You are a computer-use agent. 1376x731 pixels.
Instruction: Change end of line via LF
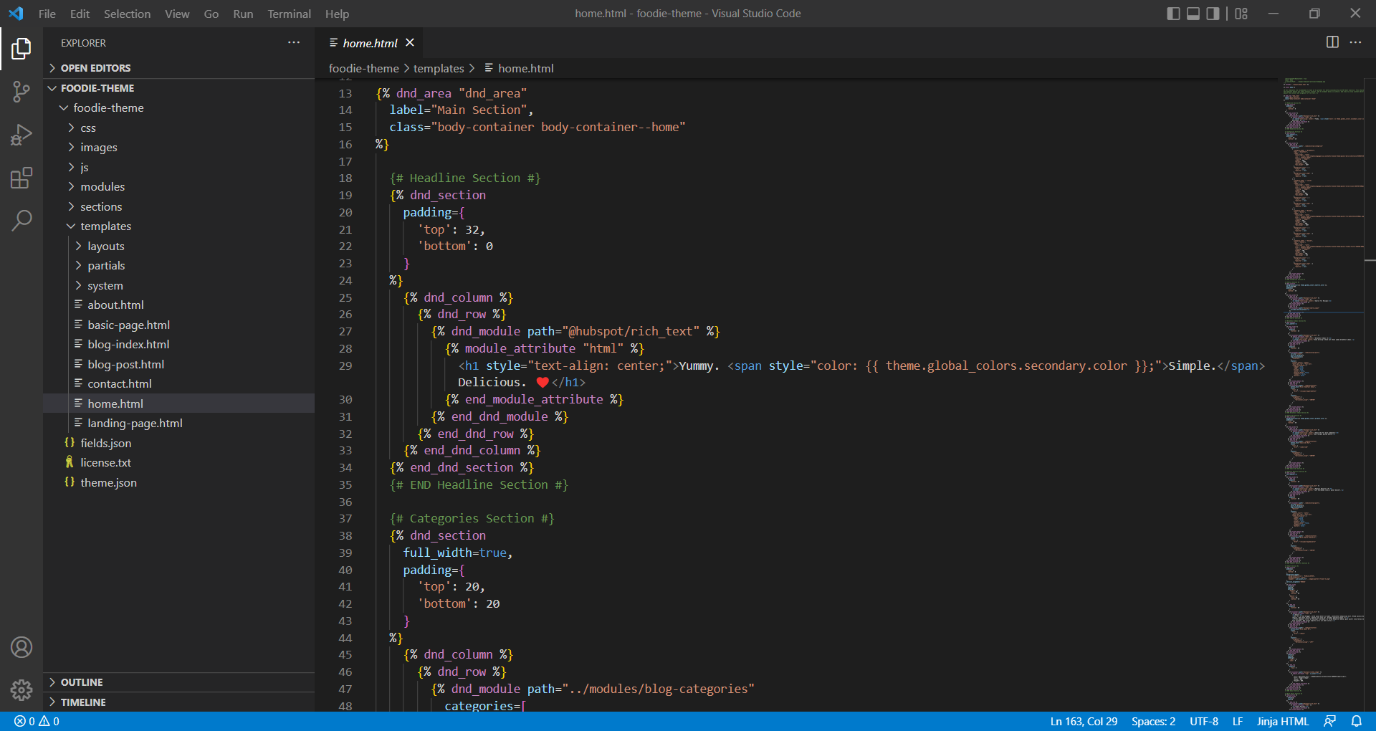coord(1238,722)
